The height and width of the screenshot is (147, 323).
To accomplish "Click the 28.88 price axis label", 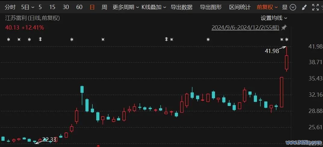I will [315, 111].
